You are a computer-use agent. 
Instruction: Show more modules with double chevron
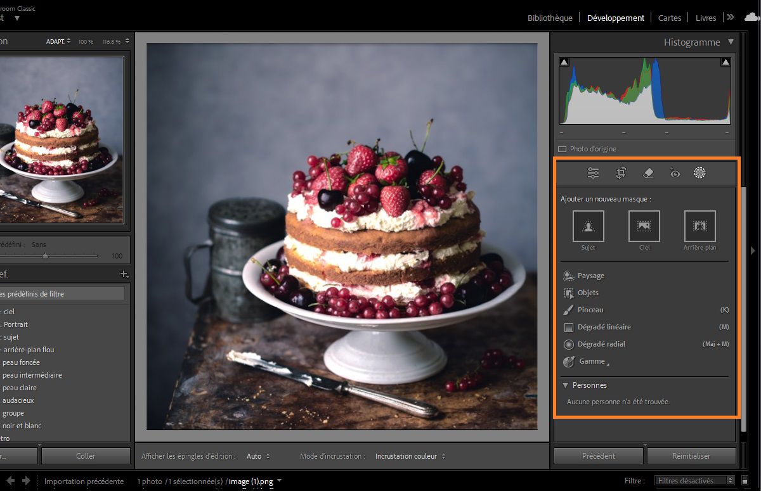pos(731,17)
